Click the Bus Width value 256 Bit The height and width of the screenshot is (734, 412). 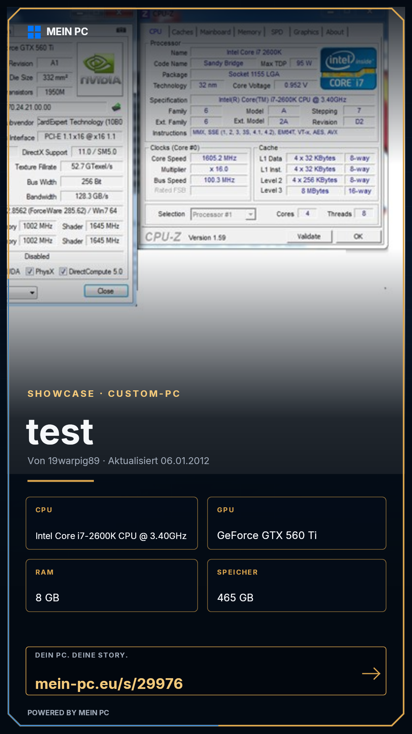(92, 182)
